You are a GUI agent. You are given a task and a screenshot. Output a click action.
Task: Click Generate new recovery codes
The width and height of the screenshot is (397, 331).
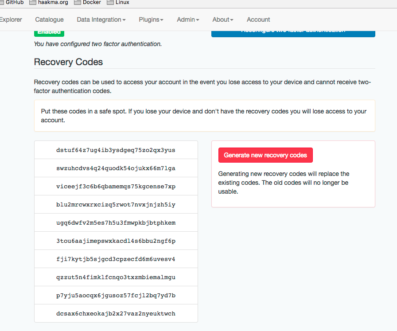(265, 155)
